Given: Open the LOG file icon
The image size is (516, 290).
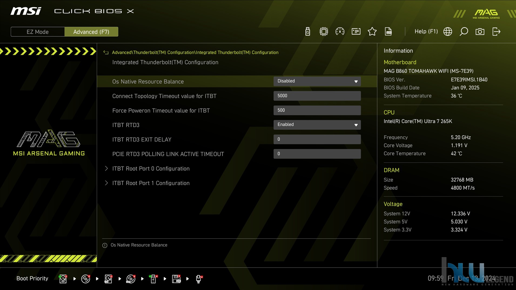Looking at the screenshot, I should [388, 32].
